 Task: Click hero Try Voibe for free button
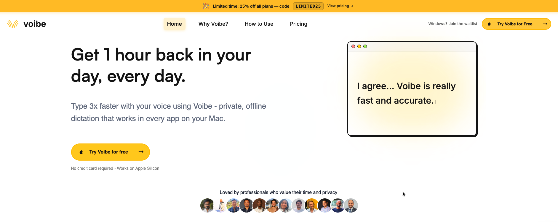point(110,152)
